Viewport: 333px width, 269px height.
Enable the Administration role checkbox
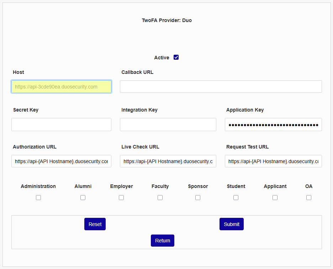pos(38,198)
